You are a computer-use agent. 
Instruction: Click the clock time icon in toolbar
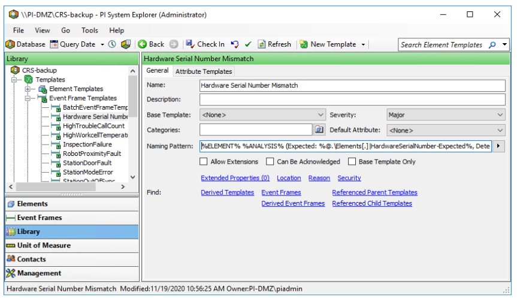(x=112, y=44)
